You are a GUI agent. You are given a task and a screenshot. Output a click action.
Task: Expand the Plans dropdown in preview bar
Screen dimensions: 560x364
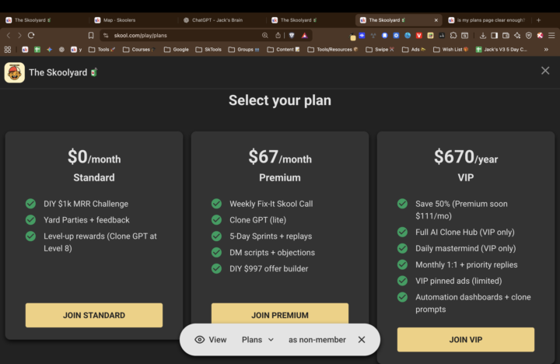point(258,340)
